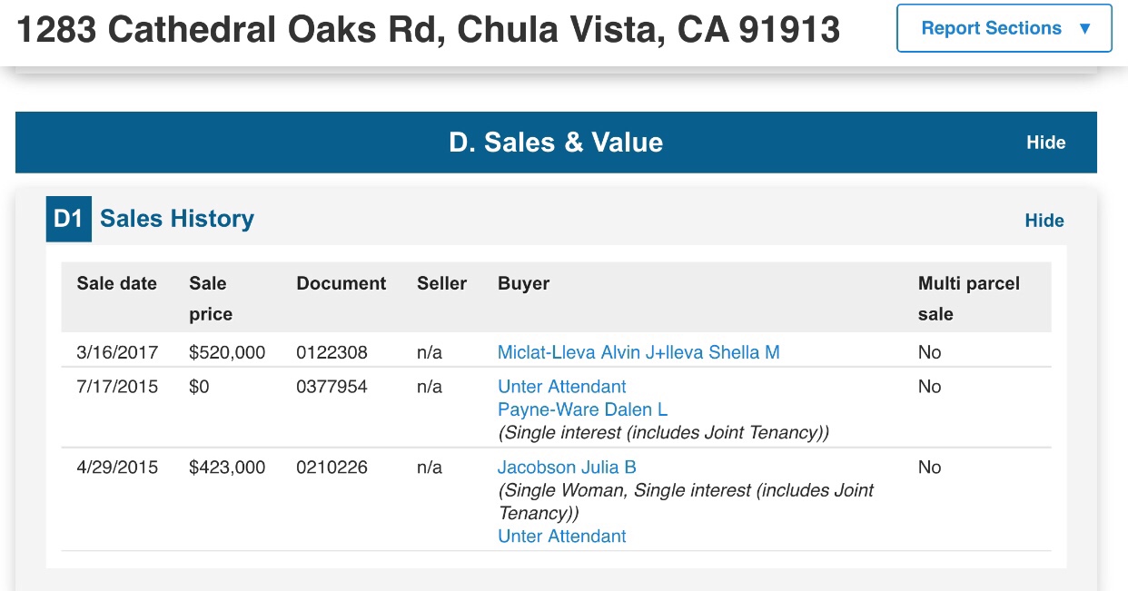The width and height of the screenshot is (1128, 591).
Task: Click the Seller column header
Action: point(441,283)
